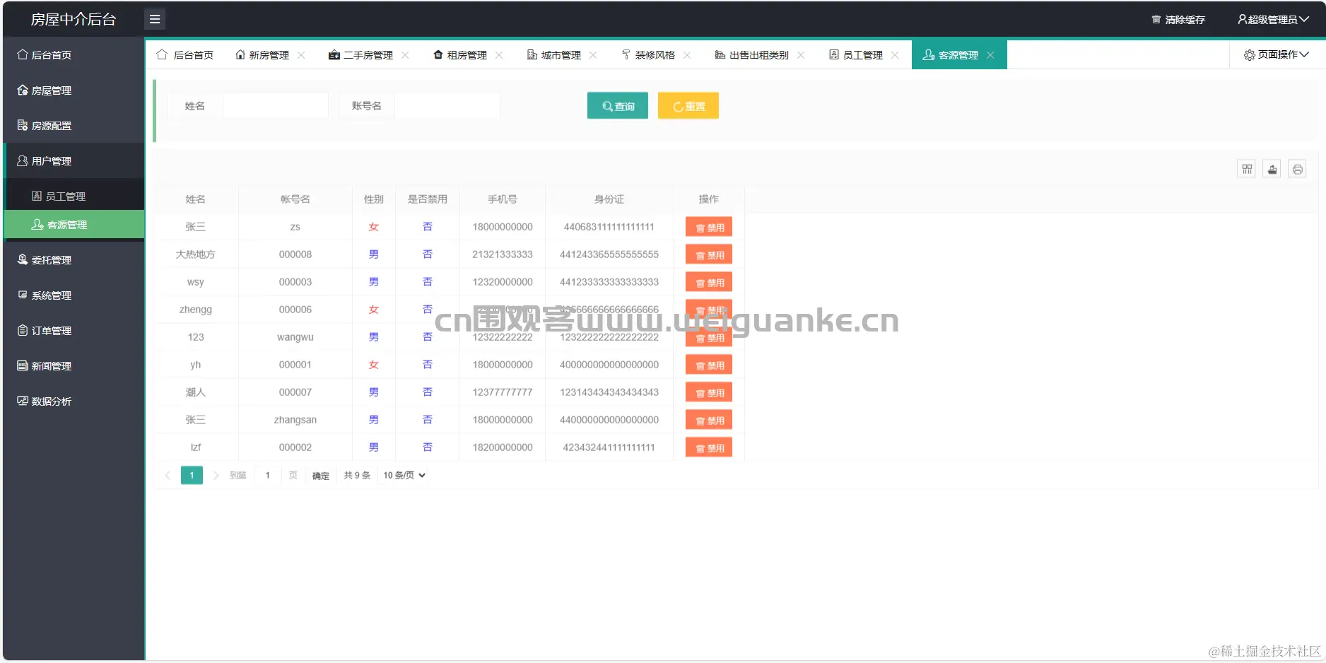Select page 1 in pagination
Image resolution: width=1326 pixels, height=663 pixels.
click(x=192, y=476)
